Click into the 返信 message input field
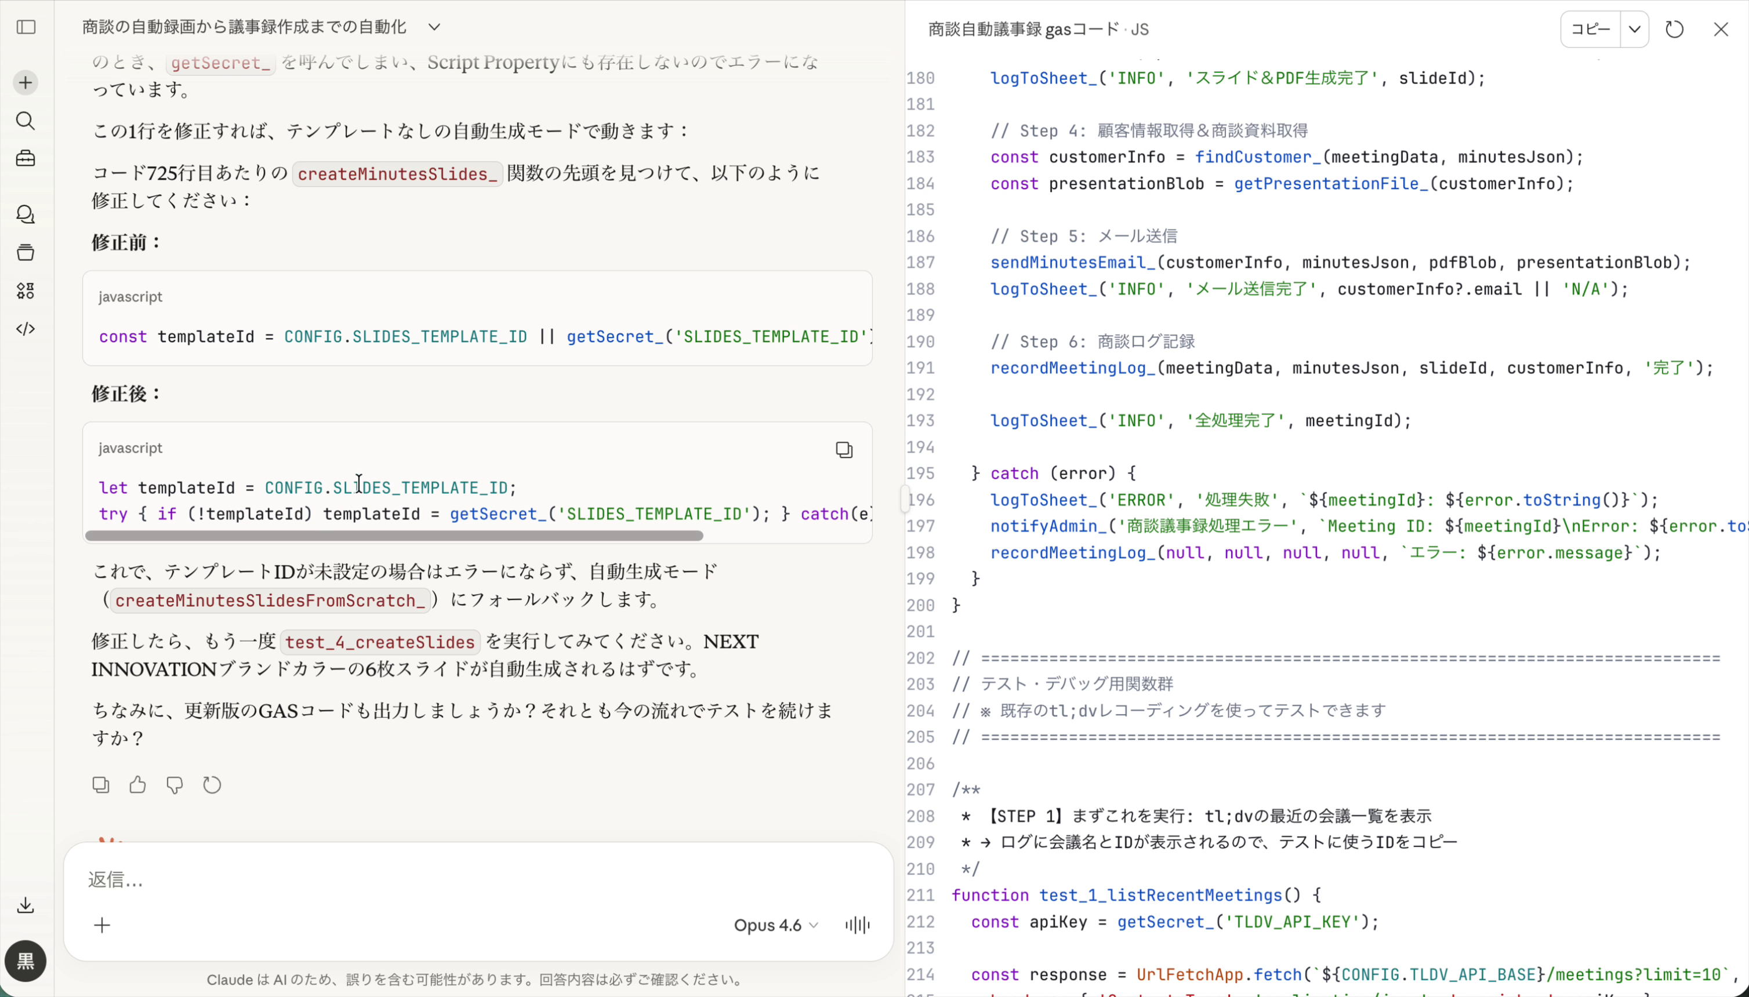Image resolution: width=1749 pixels, height=997 pixels. (x=411, y=879)
